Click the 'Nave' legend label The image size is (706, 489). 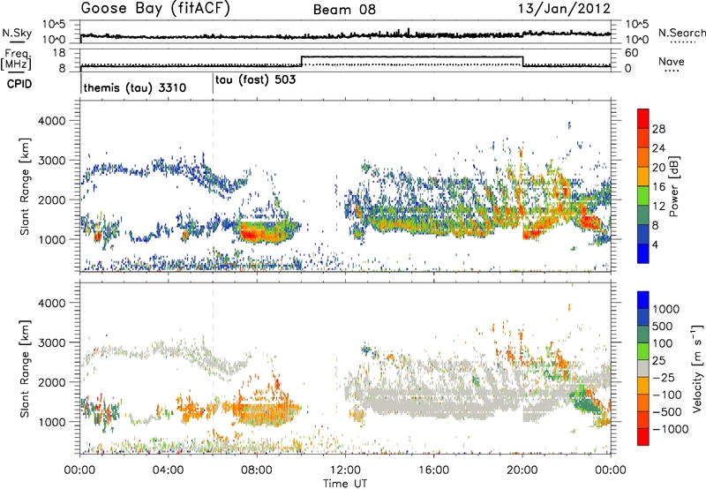[x=672, y=62]
